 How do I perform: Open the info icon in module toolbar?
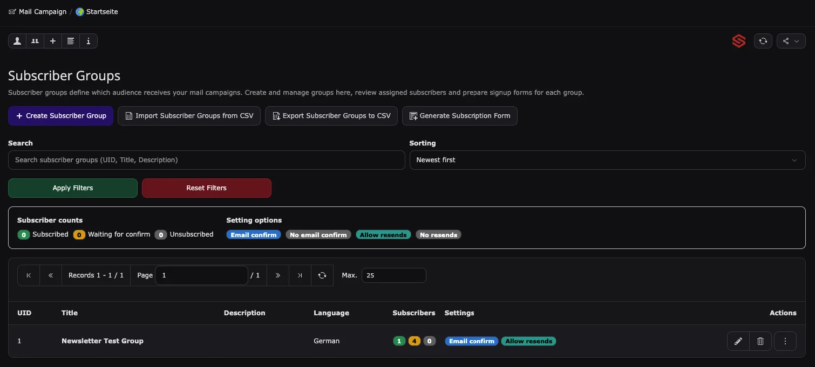click(89, 41)
